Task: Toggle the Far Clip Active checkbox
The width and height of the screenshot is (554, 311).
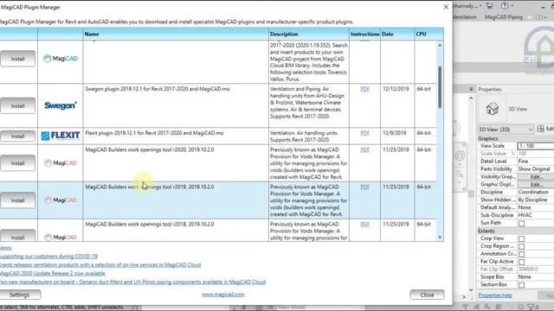Action: pos(521,262)
